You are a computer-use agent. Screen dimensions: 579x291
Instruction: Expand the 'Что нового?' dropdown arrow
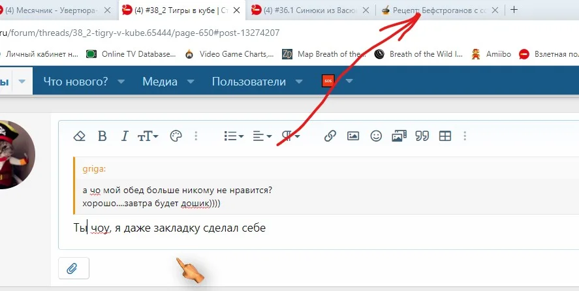121,81
